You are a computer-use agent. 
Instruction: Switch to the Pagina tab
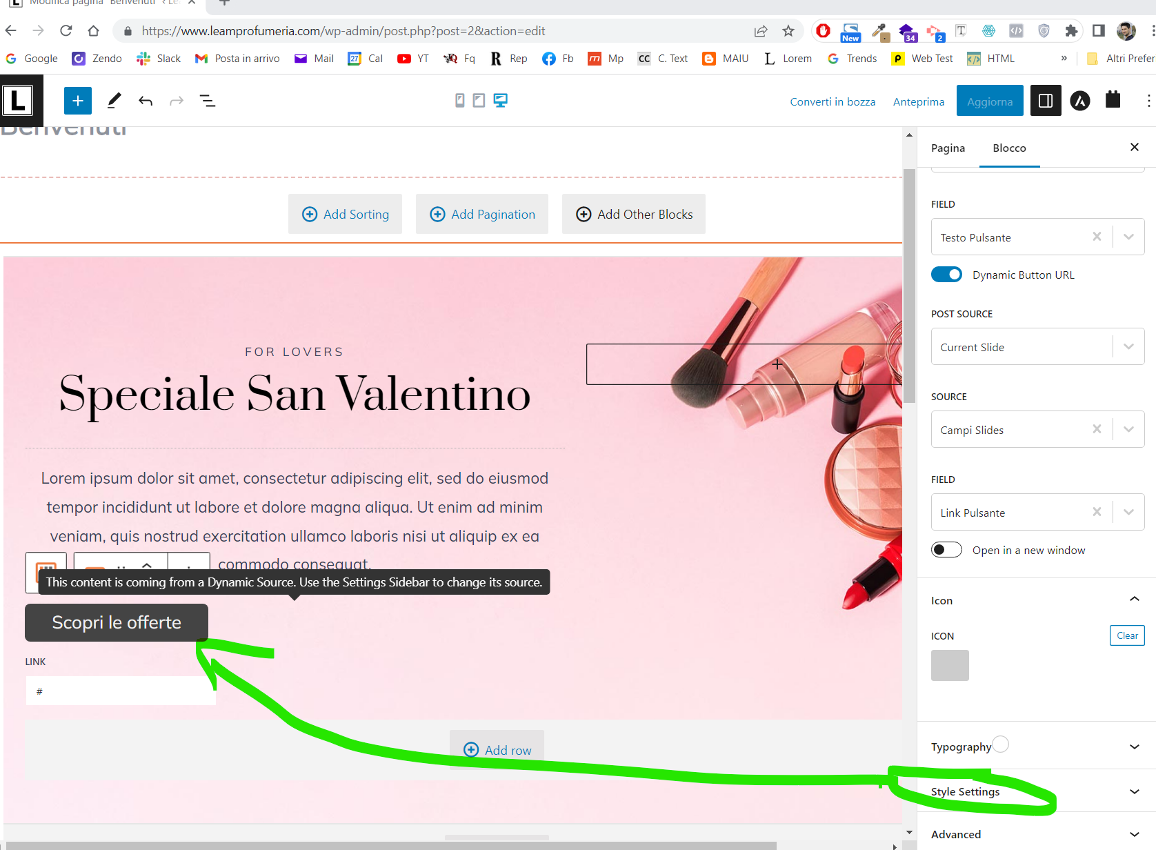[948, 148]
